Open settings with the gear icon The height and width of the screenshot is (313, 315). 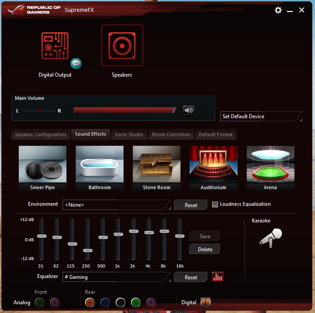278,10
